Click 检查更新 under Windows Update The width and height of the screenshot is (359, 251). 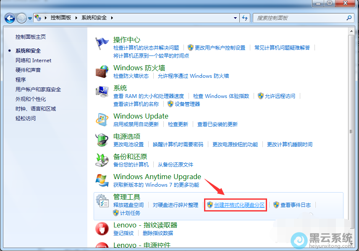[x=179, y=124]
